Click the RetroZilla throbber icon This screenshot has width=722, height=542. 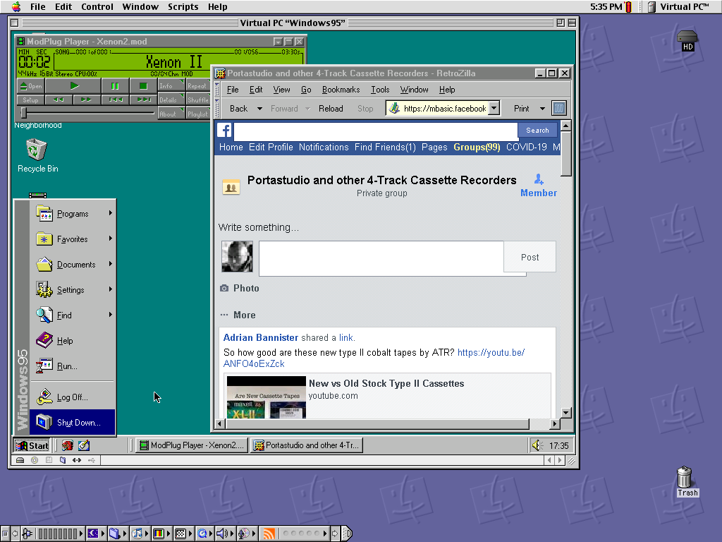558,108
